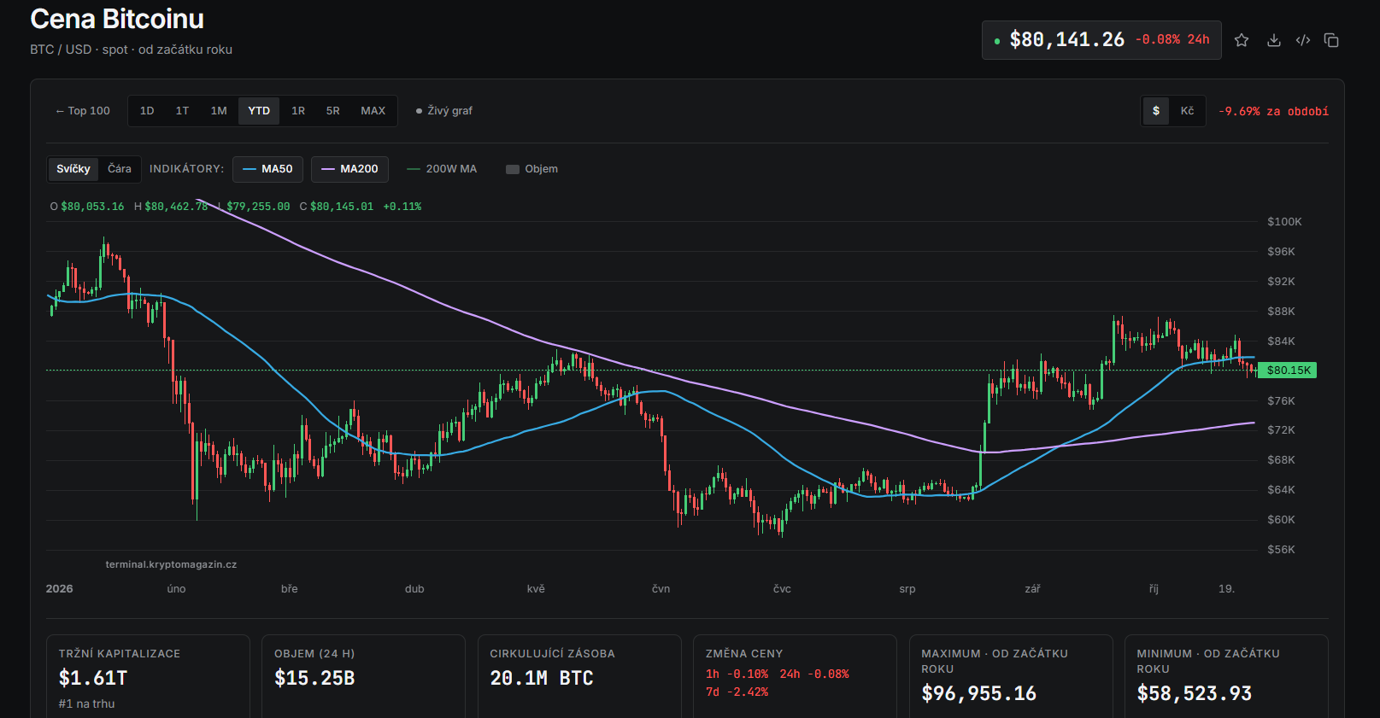1380x718 pixels.
Task: Toggle the MA200 indicator
Action: point(349,169)
